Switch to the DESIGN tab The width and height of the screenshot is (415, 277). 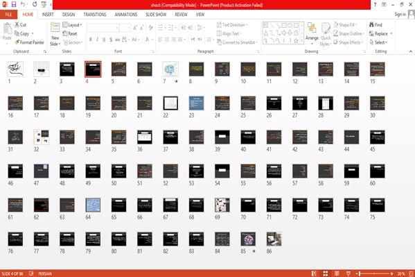[69, 15]
